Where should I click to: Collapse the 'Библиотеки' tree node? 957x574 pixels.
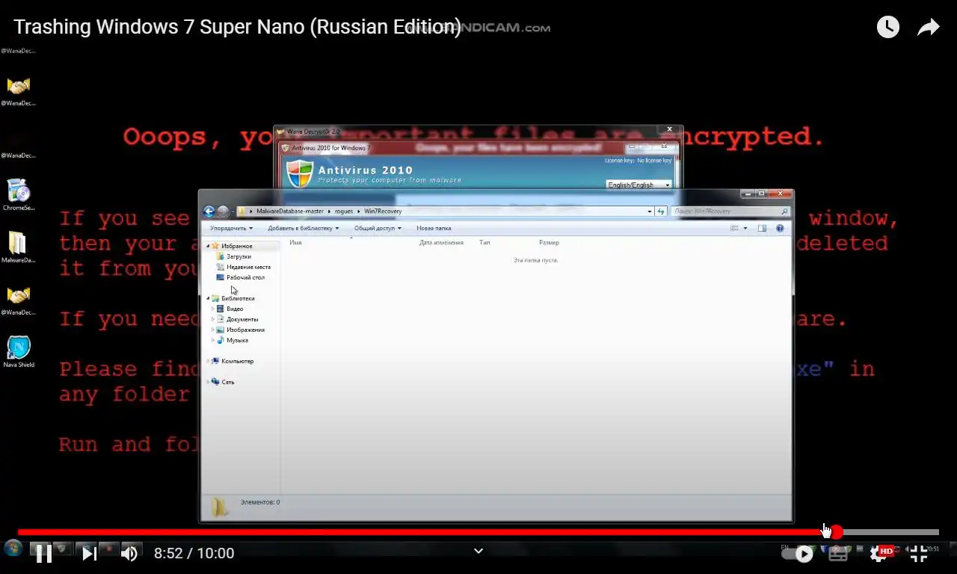[x=209, y=298]
